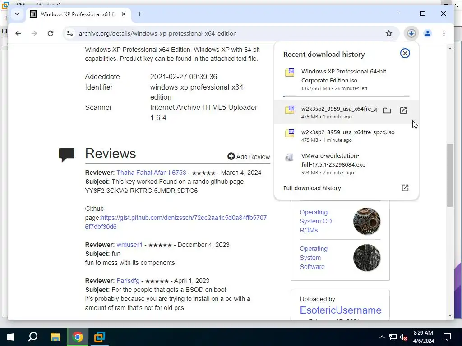Click the Operating System Software thumbnail
462x346 pixels.
(367, 258)
